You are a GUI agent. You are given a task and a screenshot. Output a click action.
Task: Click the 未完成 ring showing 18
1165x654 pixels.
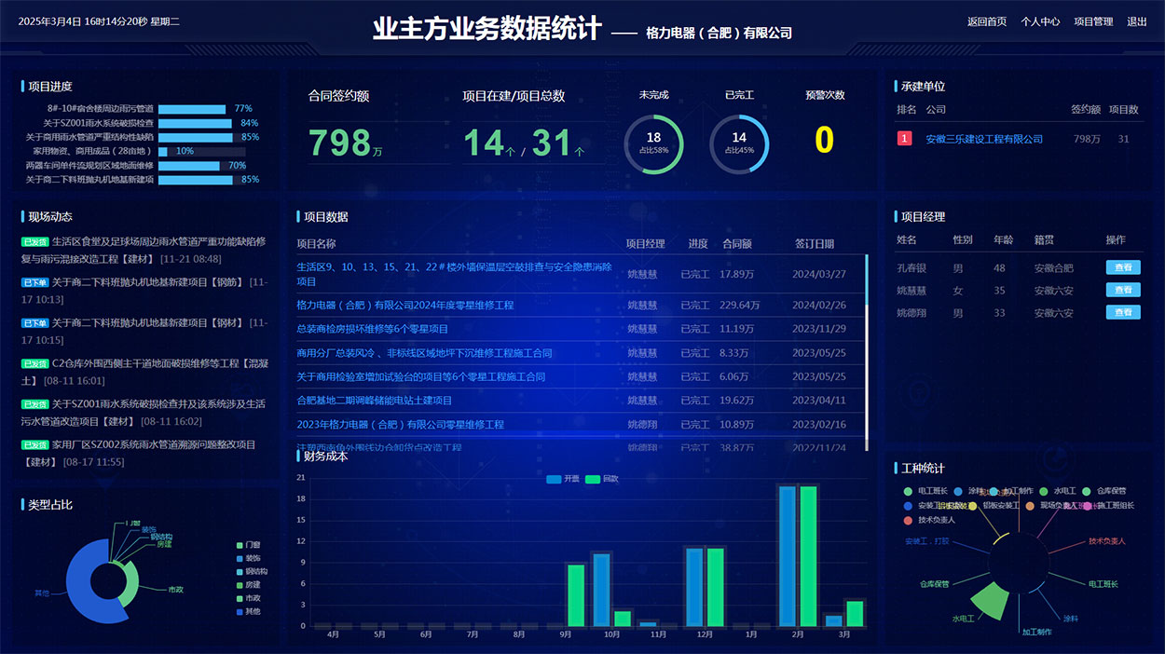click(653, 143)
